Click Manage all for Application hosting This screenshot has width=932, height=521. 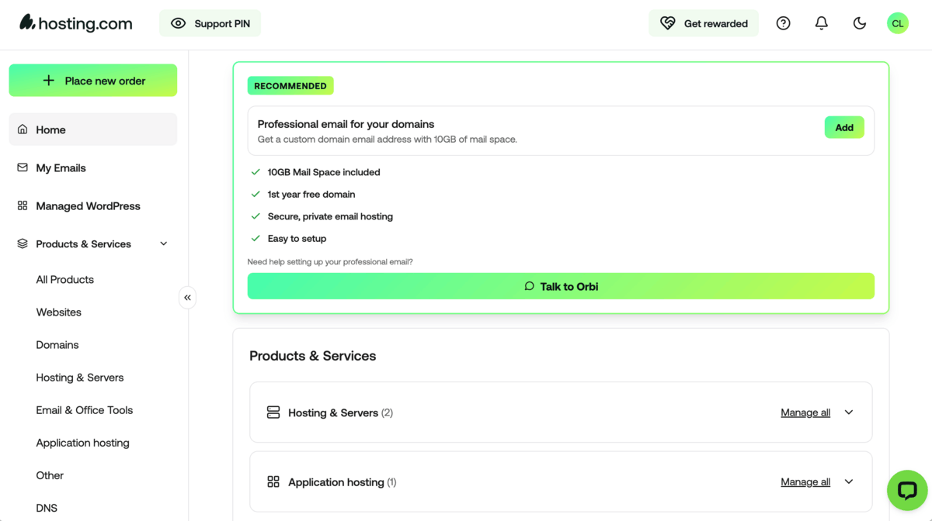[805, 481]
